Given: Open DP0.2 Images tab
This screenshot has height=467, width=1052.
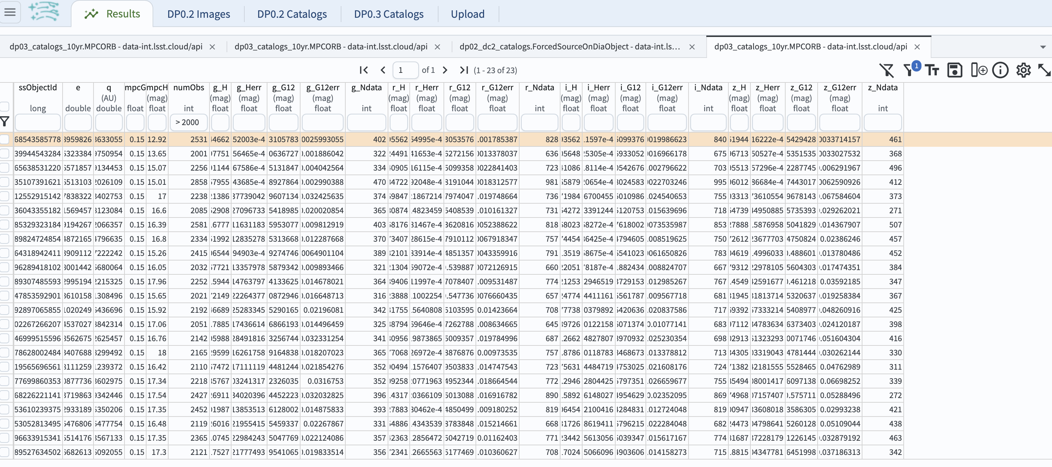Looking at the screenshot, I should click(x=198, y=14).
